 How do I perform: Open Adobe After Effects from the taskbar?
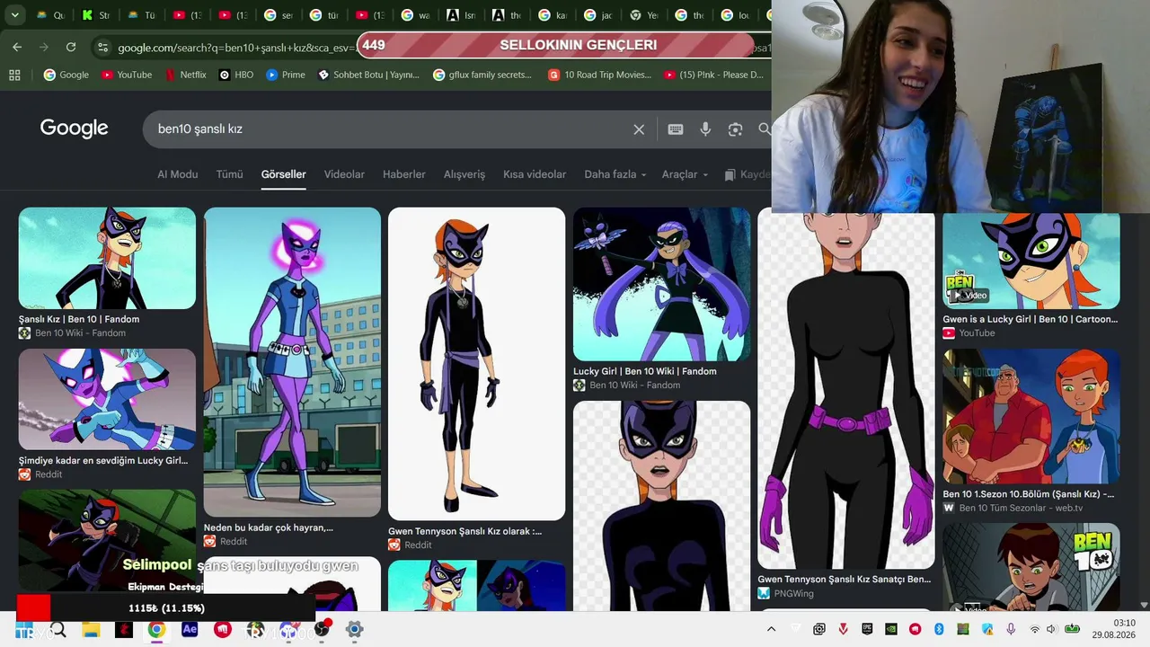[190, 630]
